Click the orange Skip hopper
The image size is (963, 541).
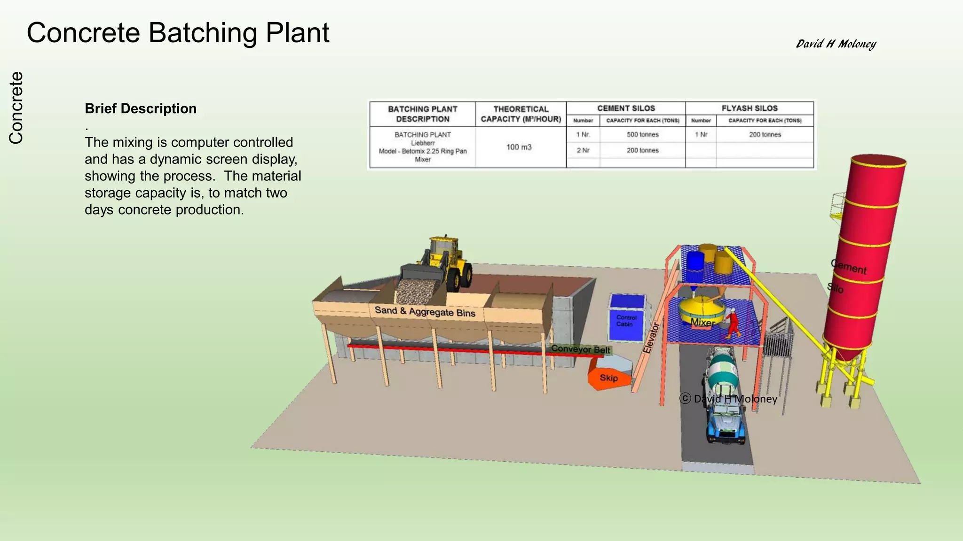click(608, 378)
